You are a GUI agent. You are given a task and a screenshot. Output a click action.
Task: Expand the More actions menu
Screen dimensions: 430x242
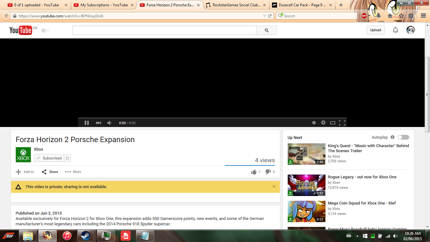coord(73,172)
